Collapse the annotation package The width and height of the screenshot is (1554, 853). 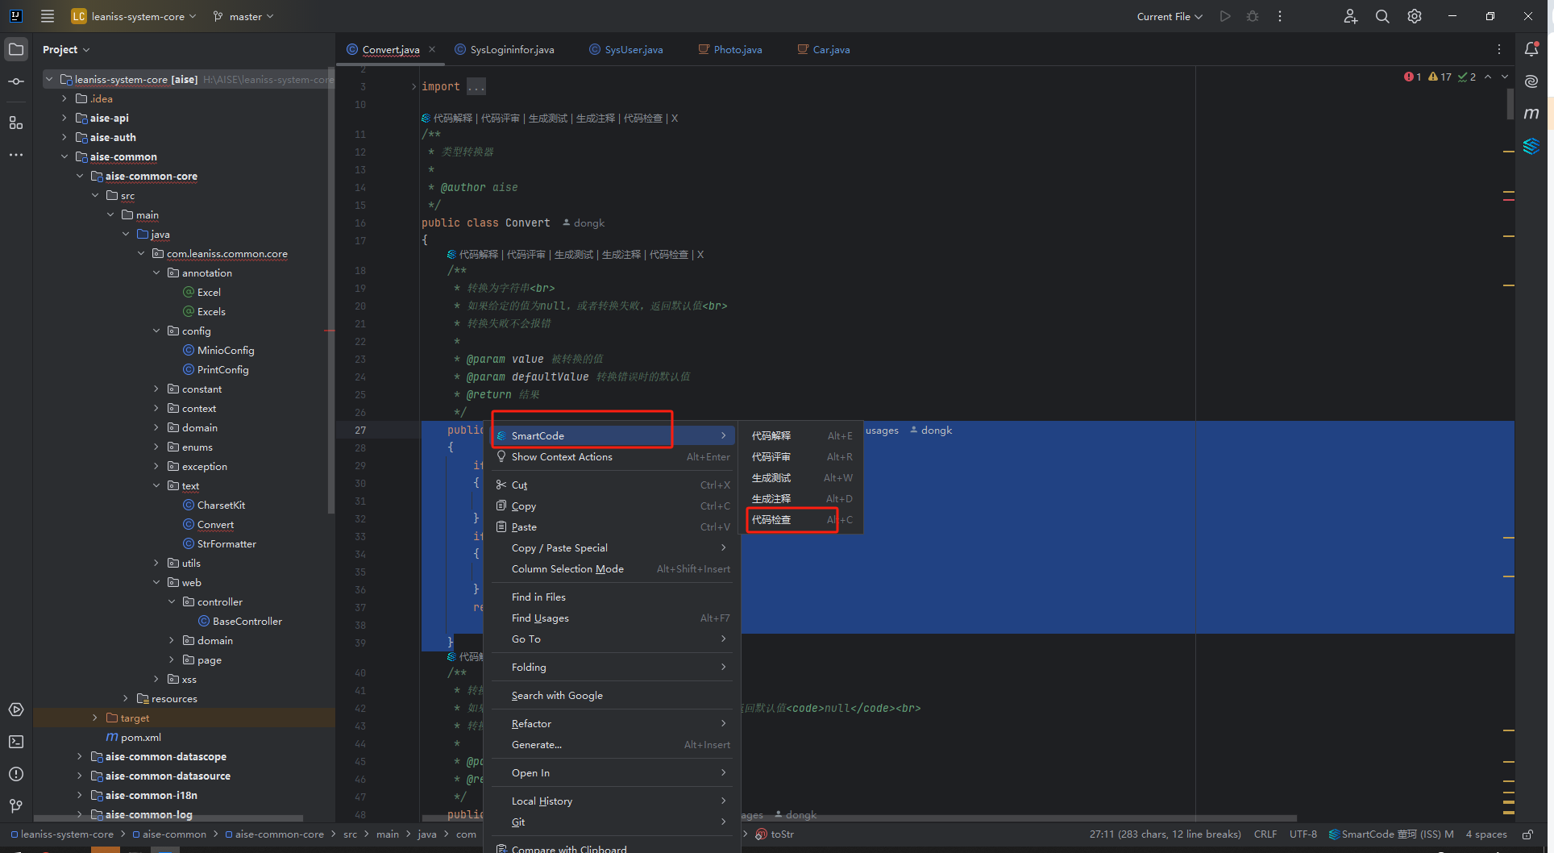pyautogui.click(x=156, y=273)
